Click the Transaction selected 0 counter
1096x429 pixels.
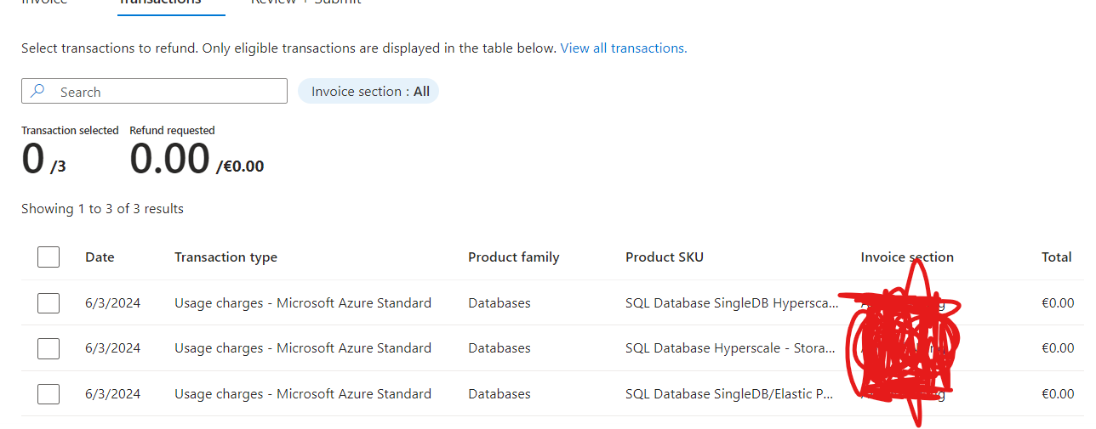point(33,160)
